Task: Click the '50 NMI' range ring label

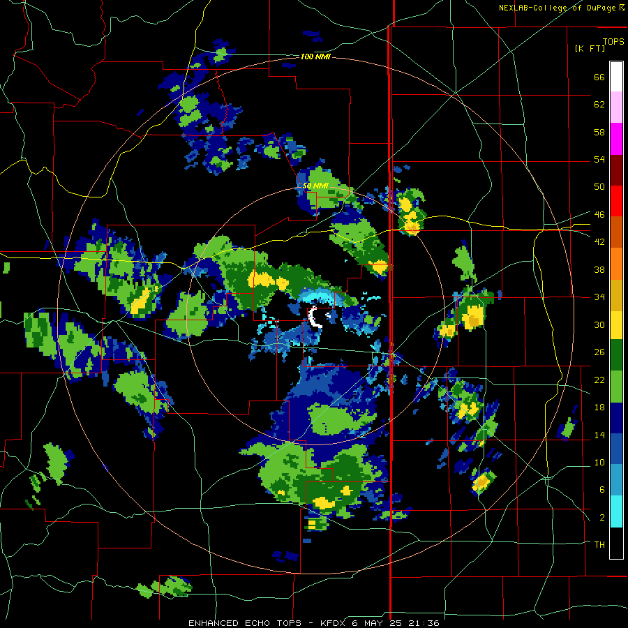Action: click(315, 186)
